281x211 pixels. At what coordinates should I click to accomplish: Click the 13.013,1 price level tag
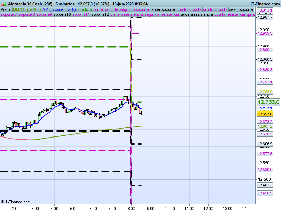point(265,11)
